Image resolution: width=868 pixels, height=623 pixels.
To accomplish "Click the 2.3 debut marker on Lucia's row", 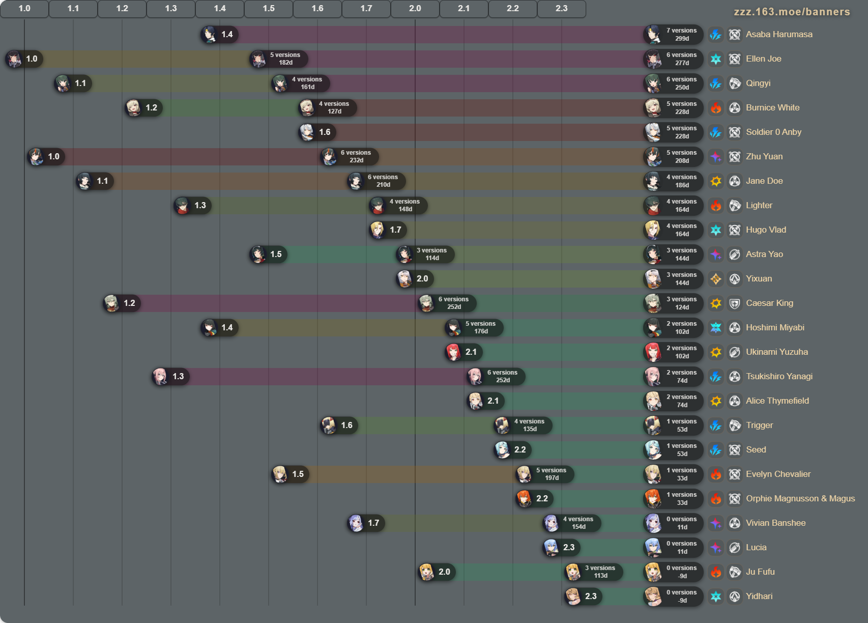I will [561, 548].
